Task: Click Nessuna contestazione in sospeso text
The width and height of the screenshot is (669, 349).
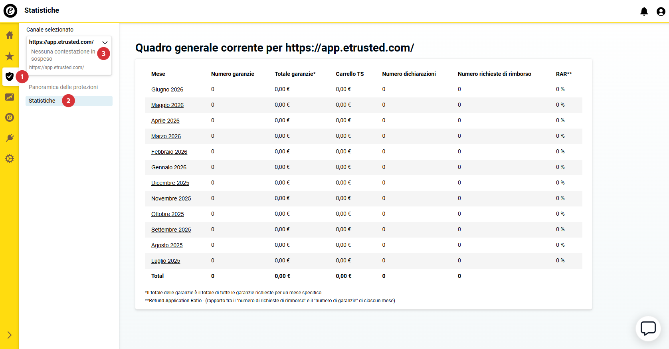Action: (63, 55)
